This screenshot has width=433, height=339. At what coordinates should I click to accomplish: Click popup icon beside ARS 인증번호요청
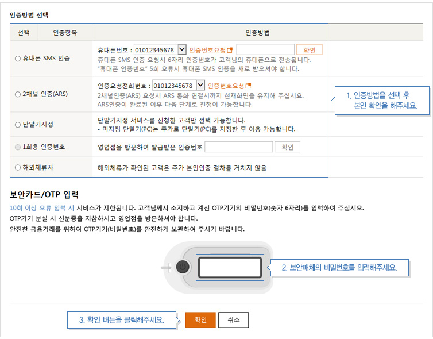point(249,86)
